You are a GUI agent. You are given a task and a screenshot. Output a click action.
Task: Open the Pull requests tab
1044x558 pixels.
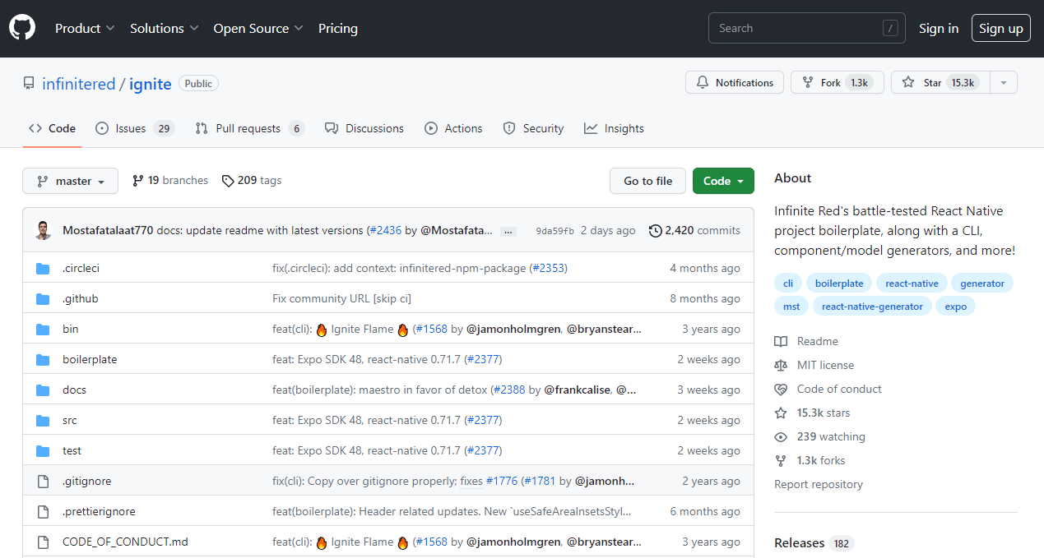249,128
